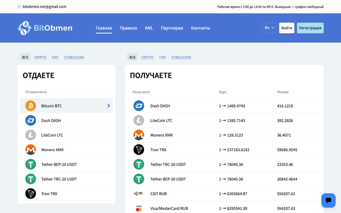Choose Dash DASH in Получаете list
This screenshot has width=341, height=213.
(224, 106)
